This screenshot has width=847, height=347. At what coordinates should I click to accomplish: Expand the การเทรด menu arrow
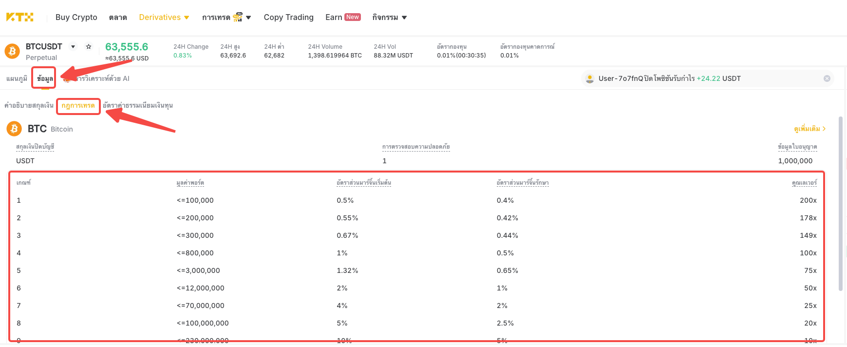(x=248, y=18)
